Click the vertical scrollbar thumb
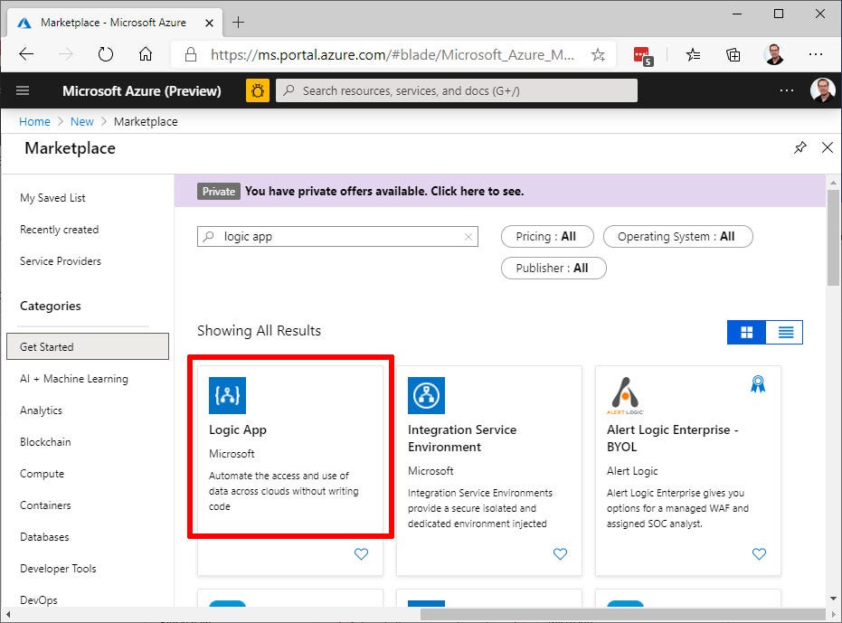842x623 pixels. click(x=834, y=238)
